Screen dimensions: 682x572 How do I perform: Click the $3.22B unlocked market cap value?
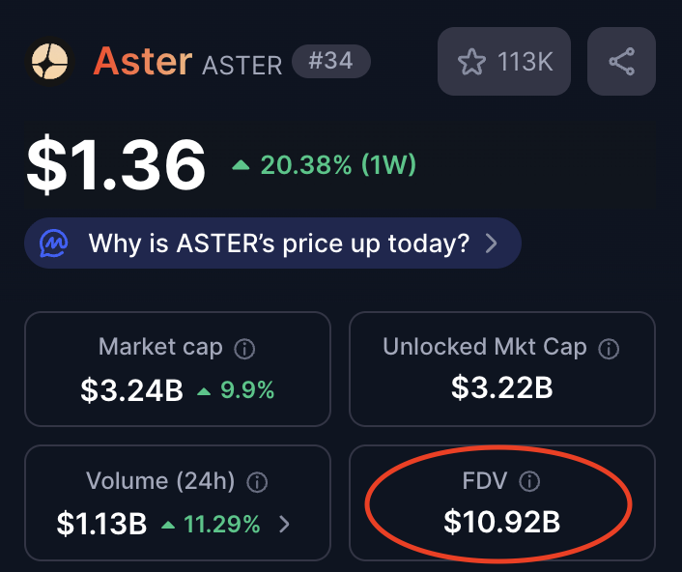[501, 388]
